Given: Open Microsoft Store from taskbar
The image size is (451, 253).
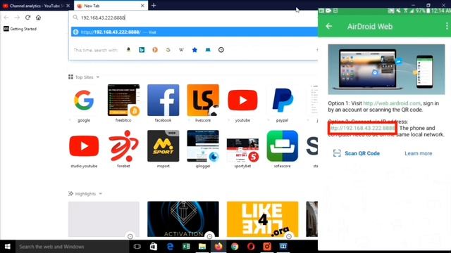Looking at the screenshot, I should tap(154, 247).
